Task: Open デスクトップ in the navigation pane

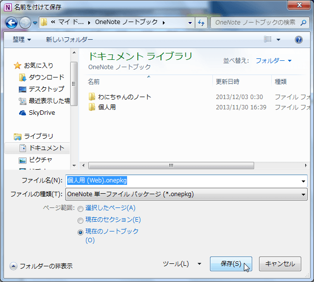Action: click(x=47, y=89)
